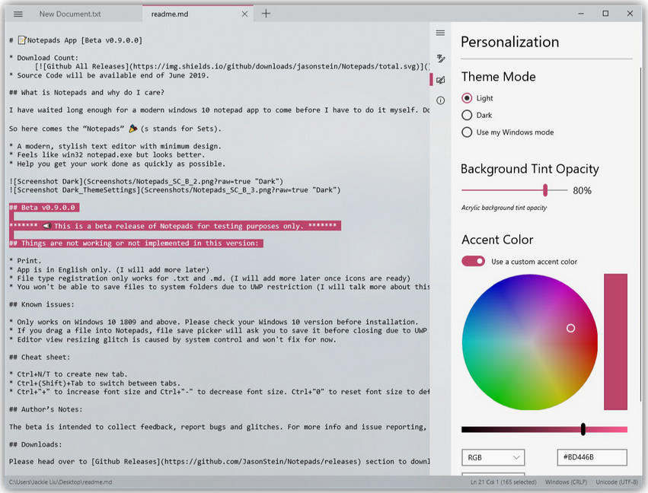This screenshot has width=648, height=493.
Task: Adjust the Background Tint Opacity slider
Action: click(545, 190)
